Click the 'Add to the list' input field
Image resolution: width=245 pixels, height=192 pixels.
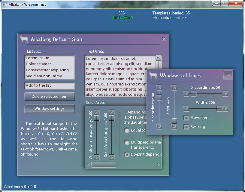(x=49, y=85)
